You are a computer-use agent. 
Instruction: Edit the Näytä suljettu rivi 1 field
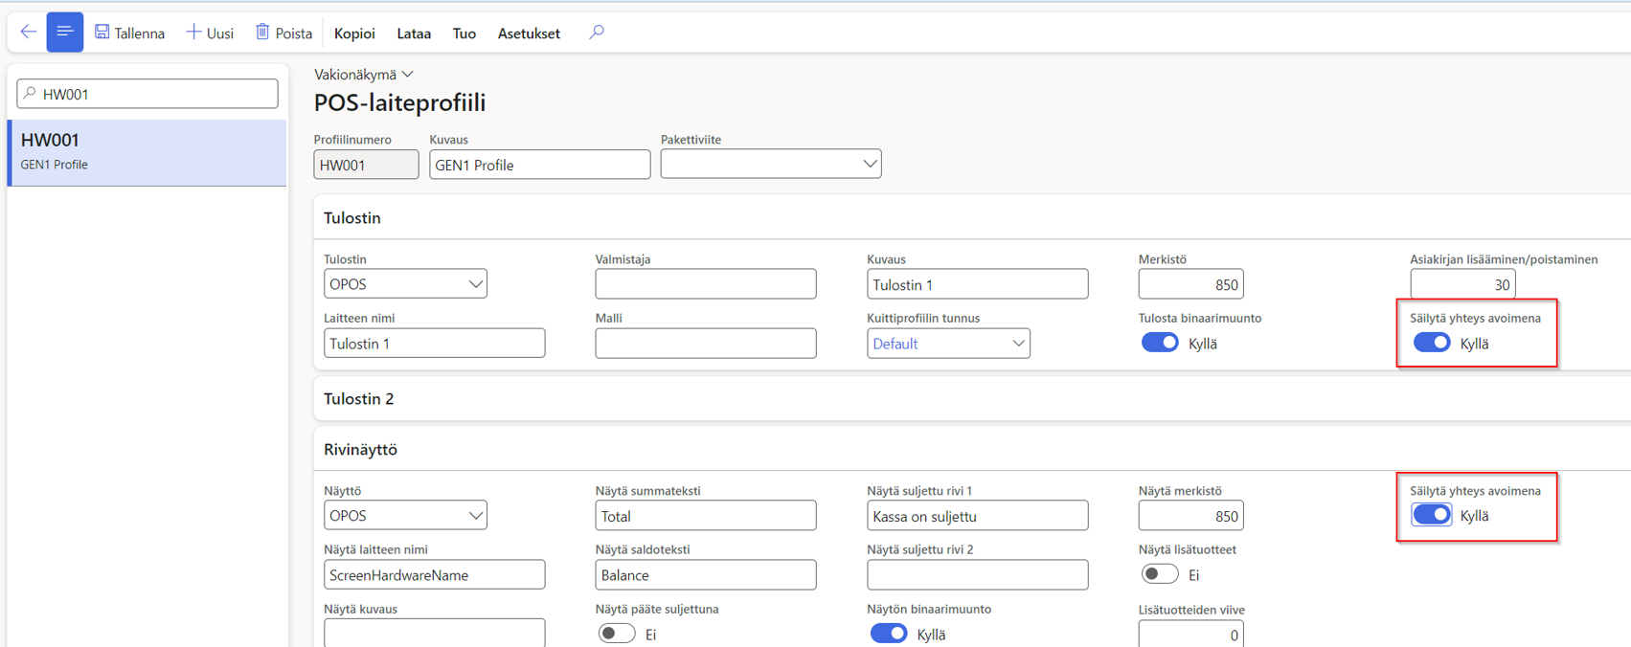coord(978,516)
